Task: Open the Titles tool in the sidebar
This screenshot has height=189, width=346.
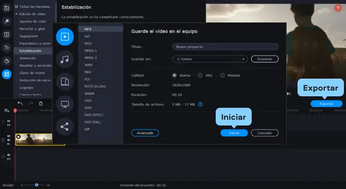Action: coord(7,47)
